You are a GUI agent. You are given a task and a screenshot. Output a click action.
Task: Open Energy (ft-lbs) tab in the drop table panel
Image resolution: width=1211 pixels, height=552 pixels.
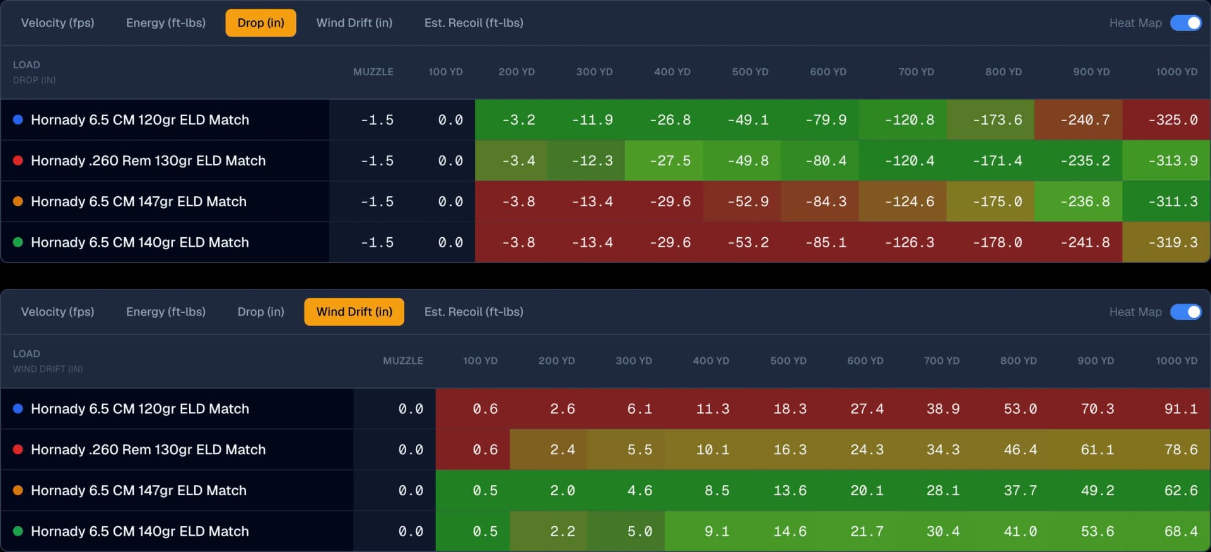[x=166, y=23]
